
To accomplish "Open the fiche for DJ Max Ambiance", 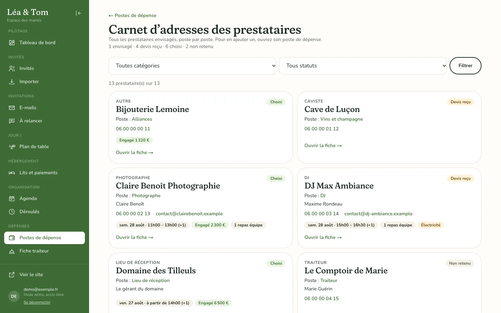I will (x=323, y=238).
